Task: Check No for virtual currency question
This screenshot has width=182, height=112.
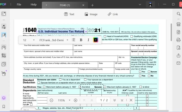Action: pos(149,76)
